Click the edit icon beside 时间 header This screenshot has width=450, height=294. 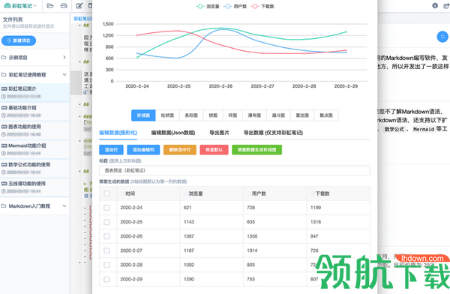pyautogui.click(x=122, y=193)
